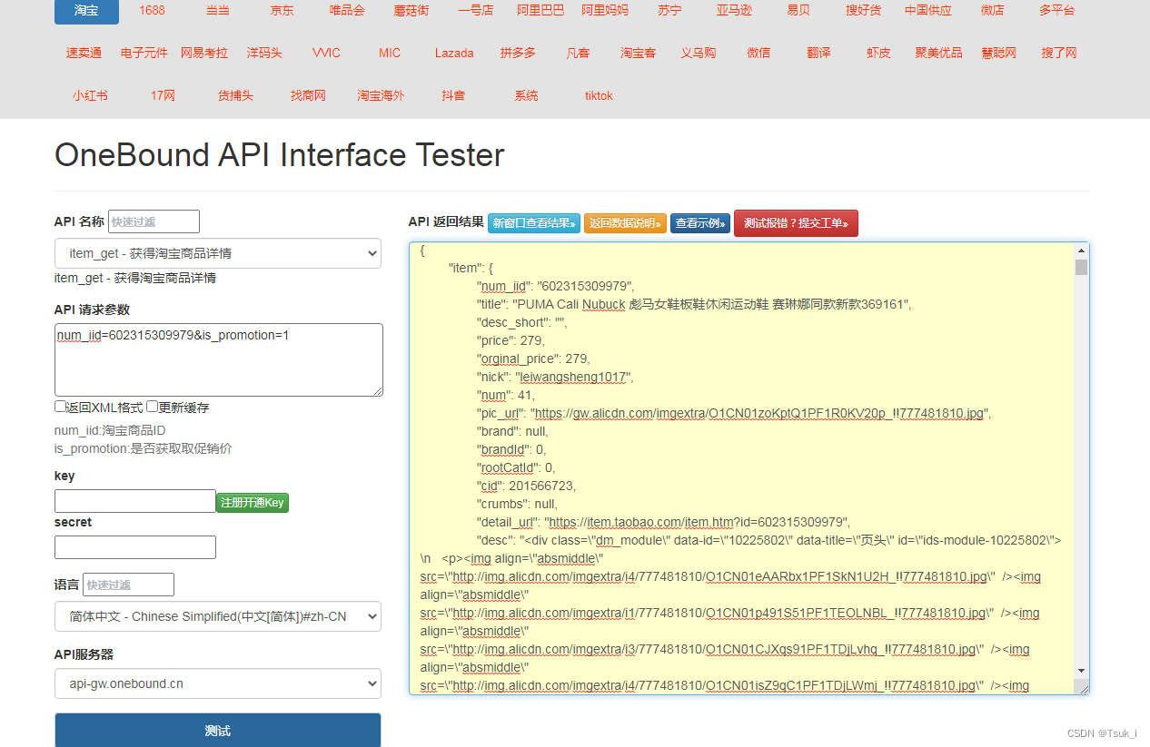This screenshot has width=1150, height=747.
Task: Open the 微信 platform link
Action: 758,53
